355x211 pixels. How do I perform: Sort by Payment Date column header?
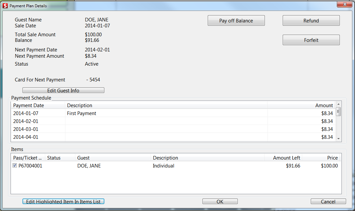point(38,105)
